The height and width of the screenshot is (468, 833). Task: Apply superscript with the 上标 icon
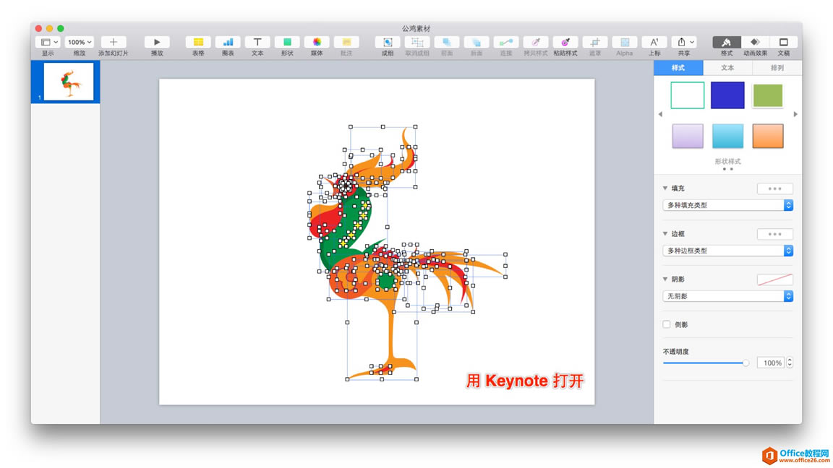coord(654,43)
